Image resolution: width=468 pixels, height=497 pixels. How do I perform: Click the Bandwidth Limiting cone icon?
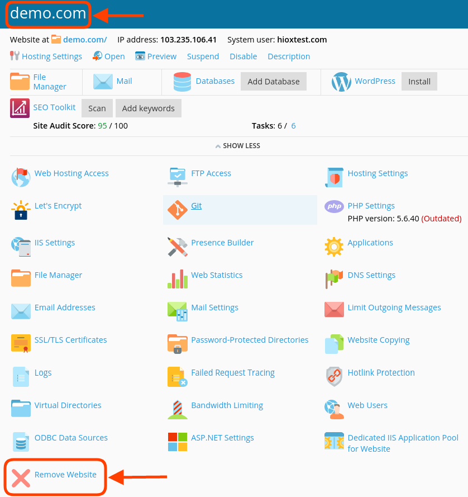coord(178,409)
